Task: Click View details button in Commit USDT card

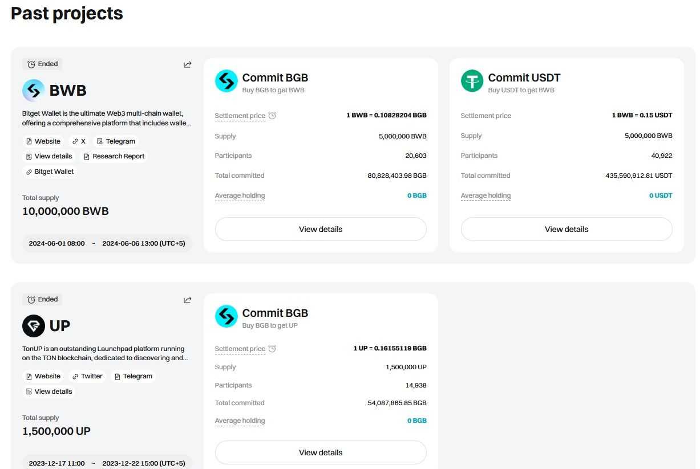Action: (x=567, y=229)
